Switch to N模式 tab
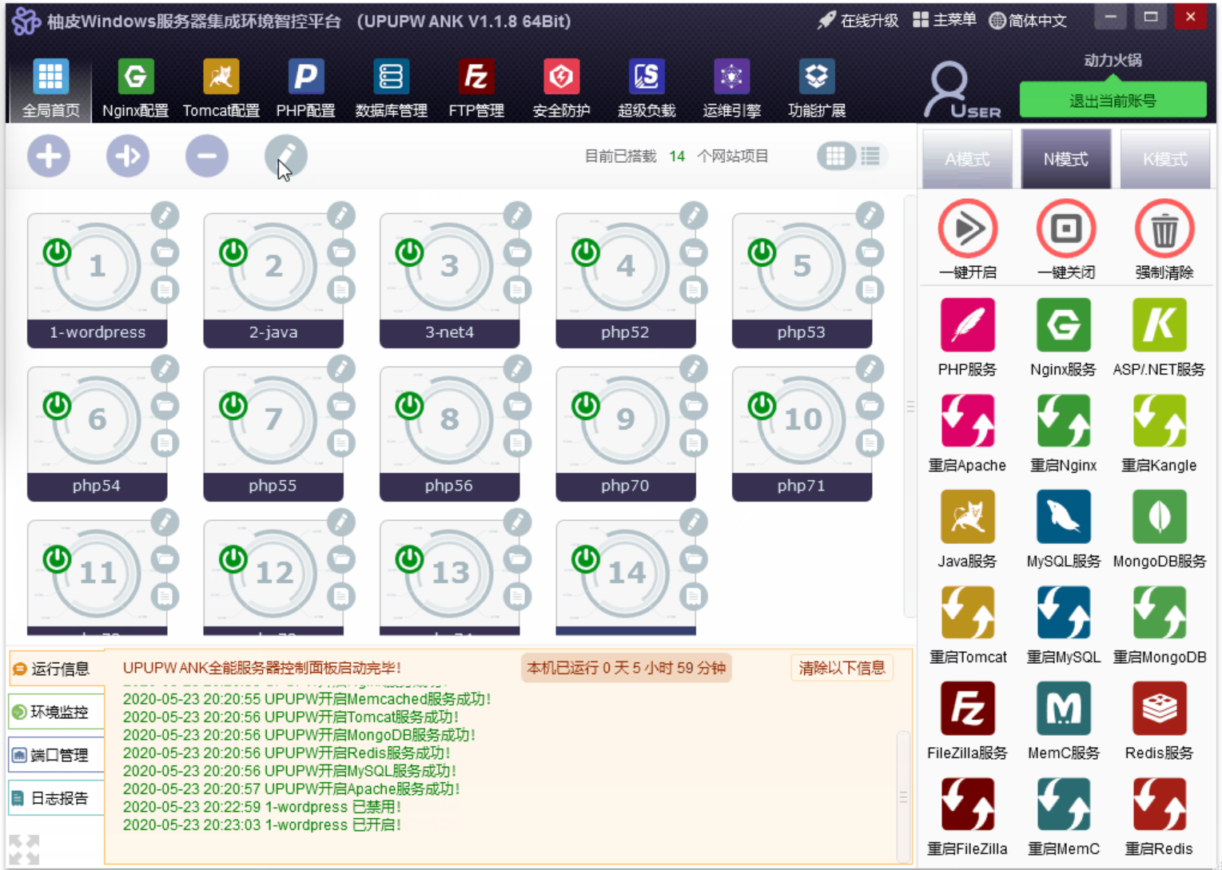The height and width of the screenshot is (870, 1222). pos(1065,159)
